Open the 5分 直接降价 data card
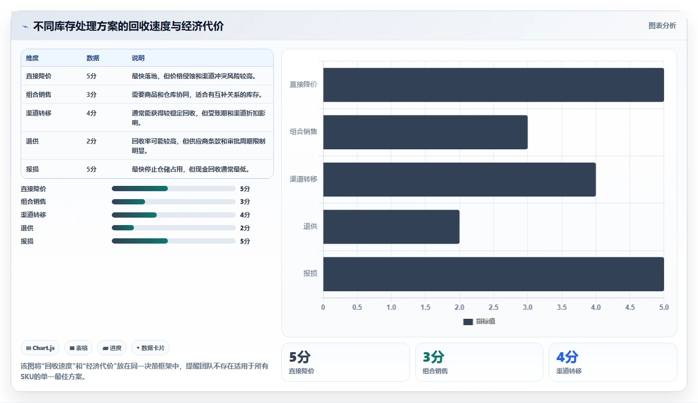 point(345,362)
